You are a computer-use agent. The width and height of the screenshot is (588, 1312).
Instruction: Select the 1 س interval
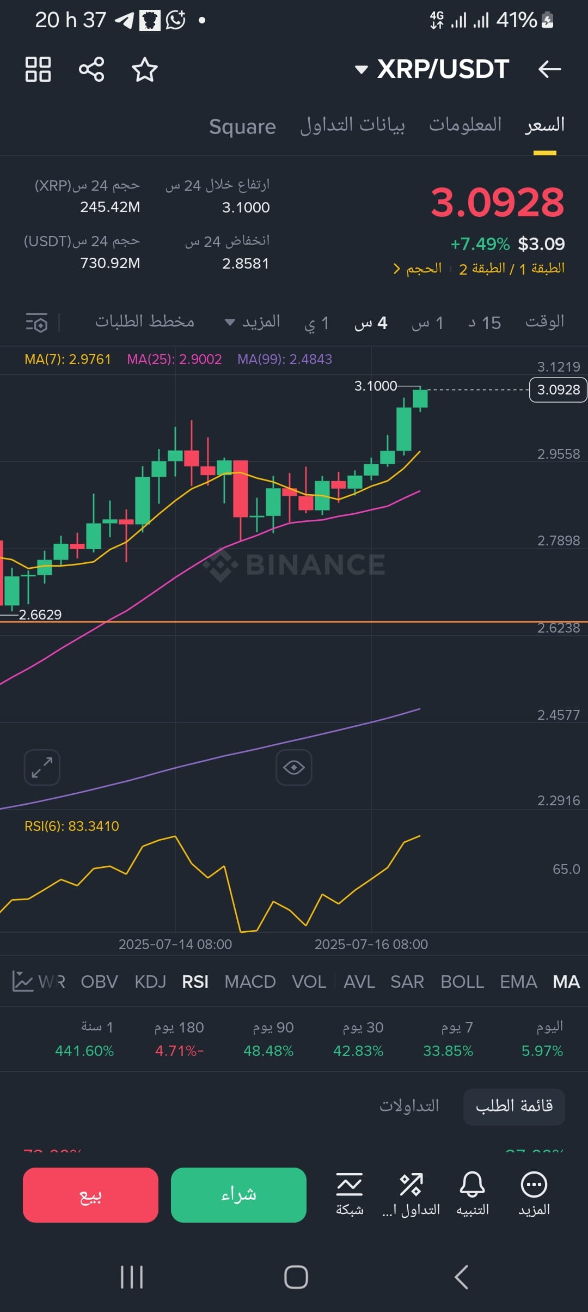[x=427, y=323]
